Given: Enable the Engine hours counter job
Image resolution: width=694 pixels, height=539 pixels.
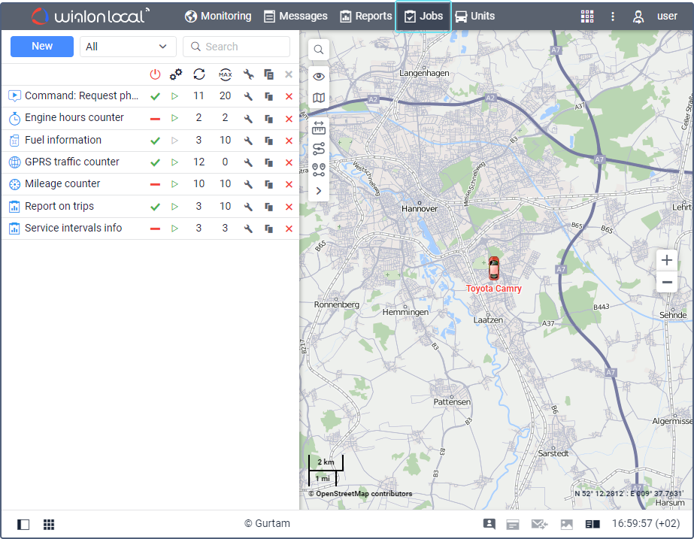Looking at the screenshot, I should pyautogui.click(x=155, y=119).
